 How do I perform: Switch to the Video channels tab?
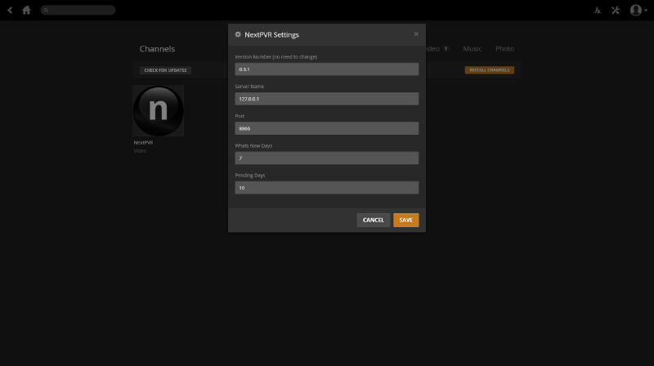click(x=437, y=49)
